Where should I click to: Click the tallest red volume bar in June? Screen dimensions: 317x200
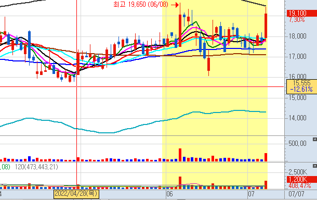coord(180,155)
